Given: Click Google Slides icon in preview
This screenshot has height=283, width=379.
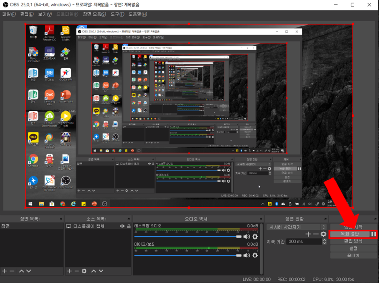Looking at the screenshot, I should point(66,33).
